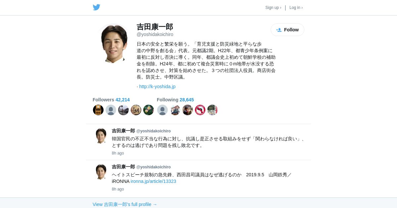The height and width of the screenshot is (208, 397).
Task: Open the k-yoshida.jp website link
Action: 157,87
